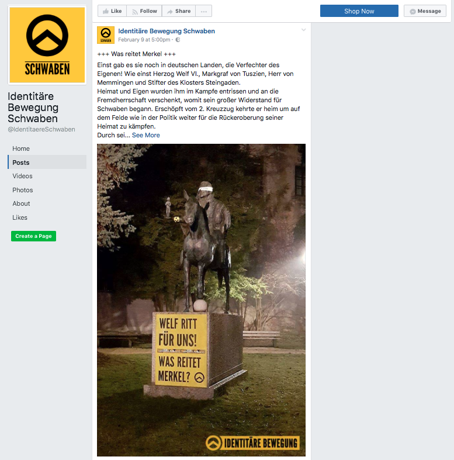
Task: Click the small Schwaben avatar on post
Action: pyautogui.click(x=106, y=35)
